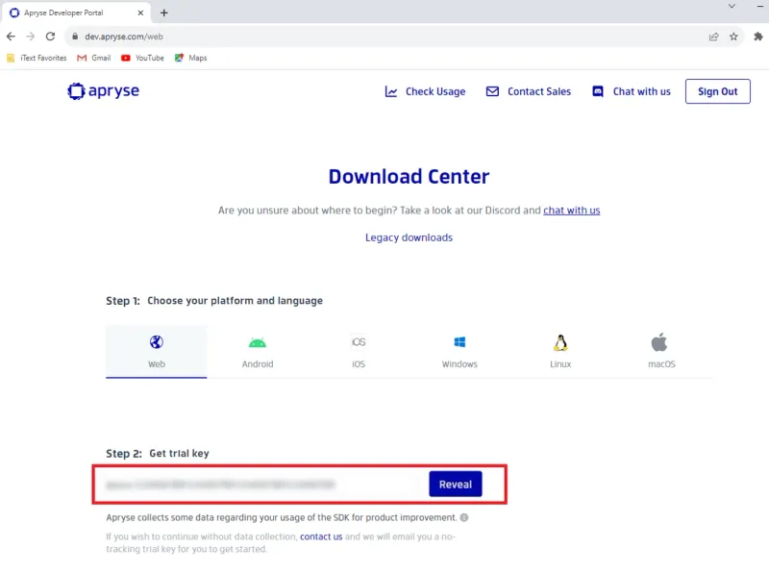Open the tab search dropdown chevron

tap(732, 6)
